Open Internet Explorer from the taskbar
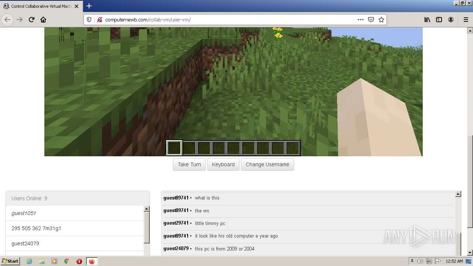This screenshot has height=266, width=473. [x=29, y=261]
